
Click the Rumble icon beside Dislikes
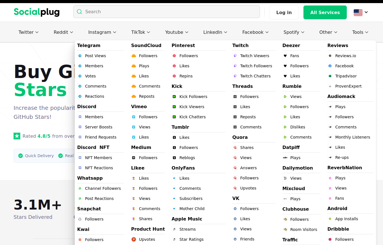[285, 127]
